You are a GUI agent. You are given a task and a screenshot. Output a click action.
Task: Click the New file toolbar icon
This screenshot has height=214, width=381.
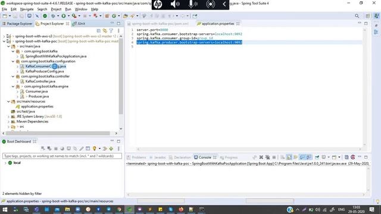click(x=5, y=16)
